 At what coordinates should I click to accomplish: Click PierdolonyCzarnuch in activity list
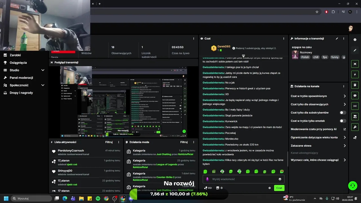pos(71,151)
